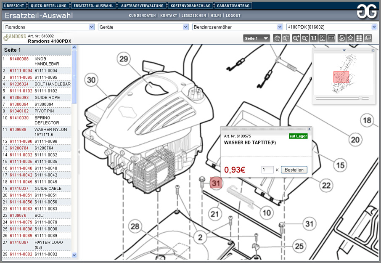Click callout 2 in the diagram
The height and width of the screenshot is (263, 381).
(200, 237)
